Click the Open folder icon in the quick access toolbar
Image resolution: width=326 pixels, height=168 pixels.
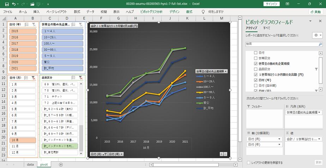32,4
